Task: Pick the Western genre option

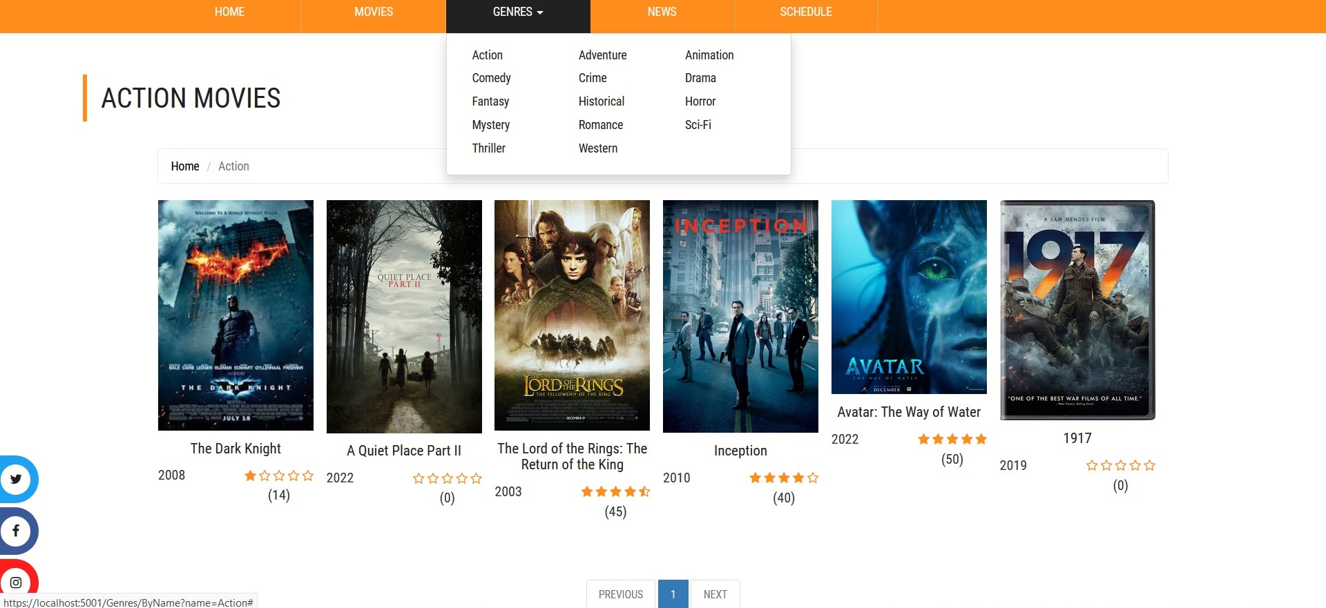Action: click(597, 148)
